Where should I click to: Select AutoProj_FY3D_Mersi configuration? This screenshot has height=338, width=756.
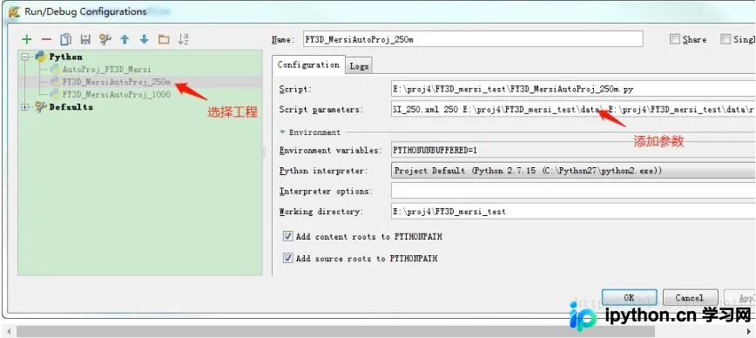(x=106, y=70)
